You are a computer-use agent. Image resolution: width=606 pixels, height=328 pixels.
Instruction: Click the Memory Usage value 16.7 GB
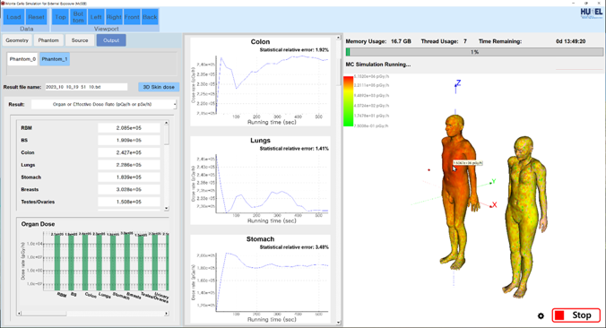(401, 41)
